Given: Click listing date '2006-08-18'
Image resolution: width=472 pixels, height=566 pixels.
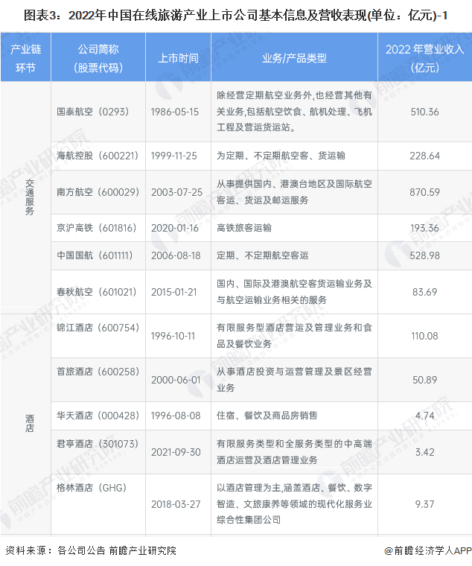Looking at the screenshot, I should tap(176, 255).
